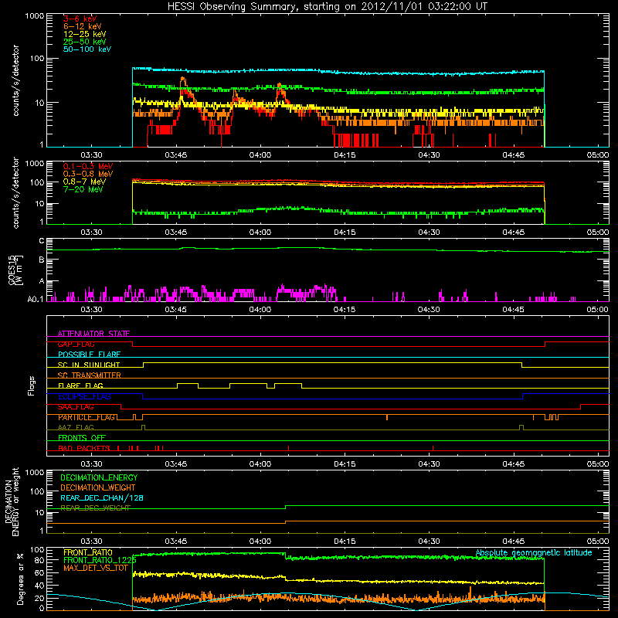
Task: Click the REAR_DEC_WEIGHT legend label
Action: 95,508
